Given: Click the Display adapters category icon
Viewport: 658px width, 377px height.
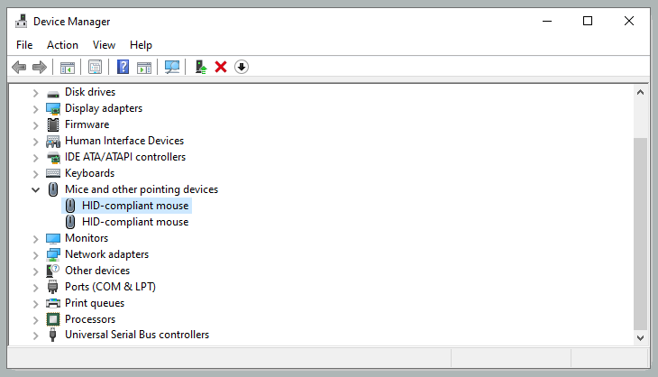Looking at the screenshot, I should [53, 109].
